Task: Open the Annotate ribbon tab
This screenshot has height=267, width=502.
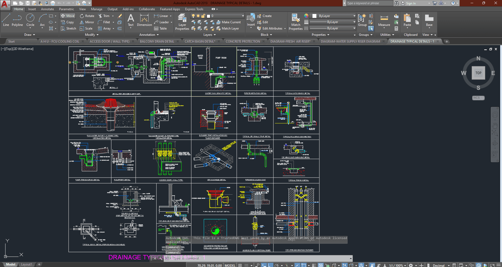Action: click(x=47, y=9)
